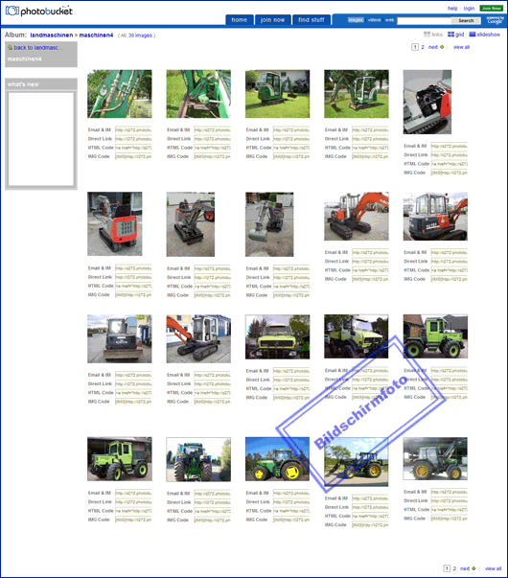Focus the search text field
The image size is (508, 578).
coord(425,21)
